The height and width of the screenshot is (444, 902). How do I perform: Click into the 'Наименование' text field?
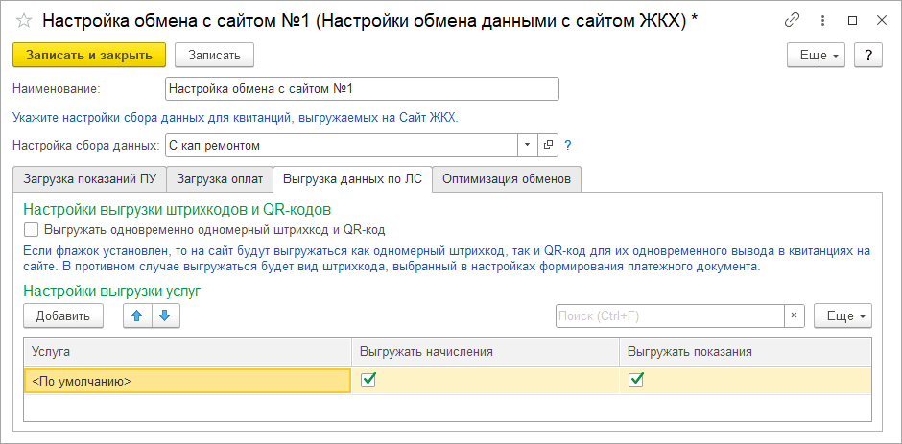361,88
